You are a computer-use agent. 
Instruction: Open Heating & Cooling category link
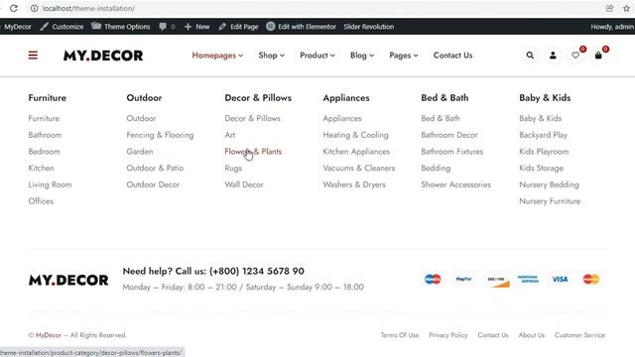coord(355,135)
